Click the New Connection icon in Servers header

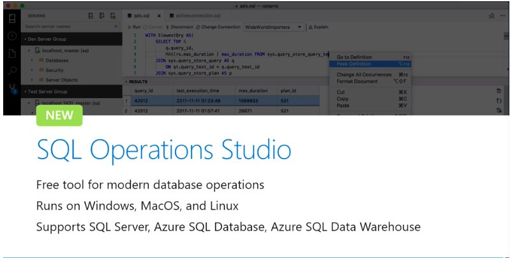[91, 16]
